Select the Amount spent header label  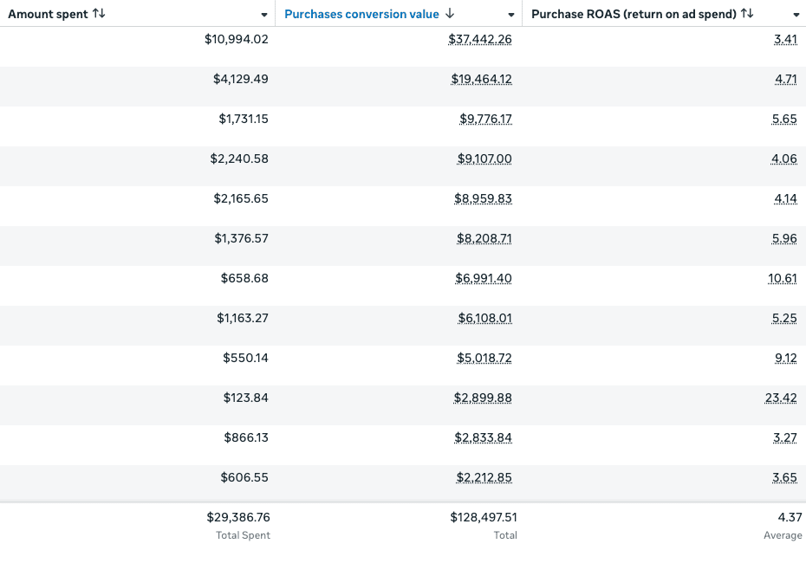point(48,14)
